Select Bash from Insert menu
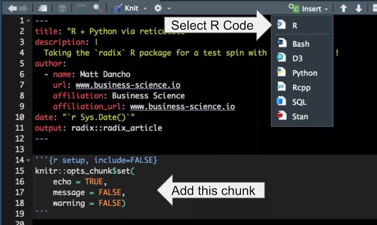This screenshot has width=377, height=225. click(302, 44)
